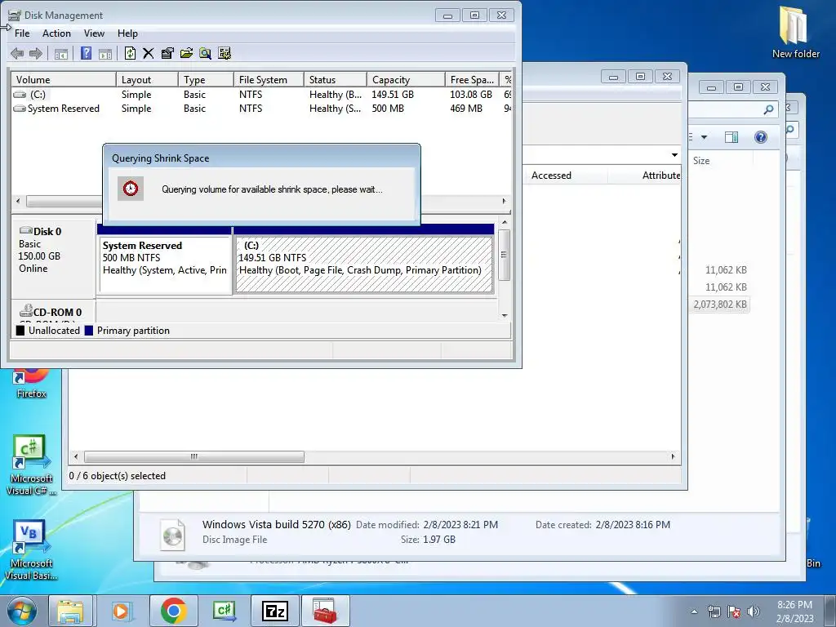Viewport: 836px width, 627px height.
Task: Click the Explorer help question mark icon
Action: point(761,137)
